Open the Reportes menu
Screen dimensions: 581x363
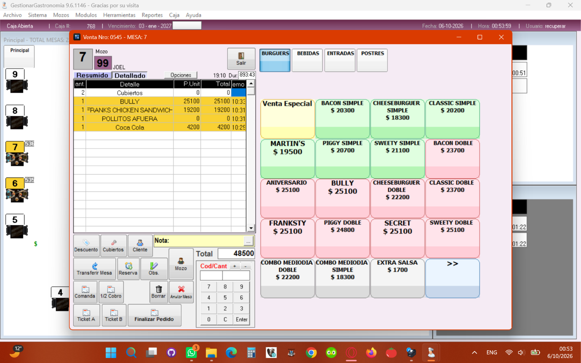[152, 15]
